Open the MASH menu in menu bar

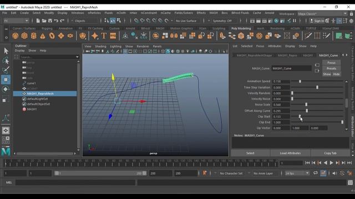point(214,13)
